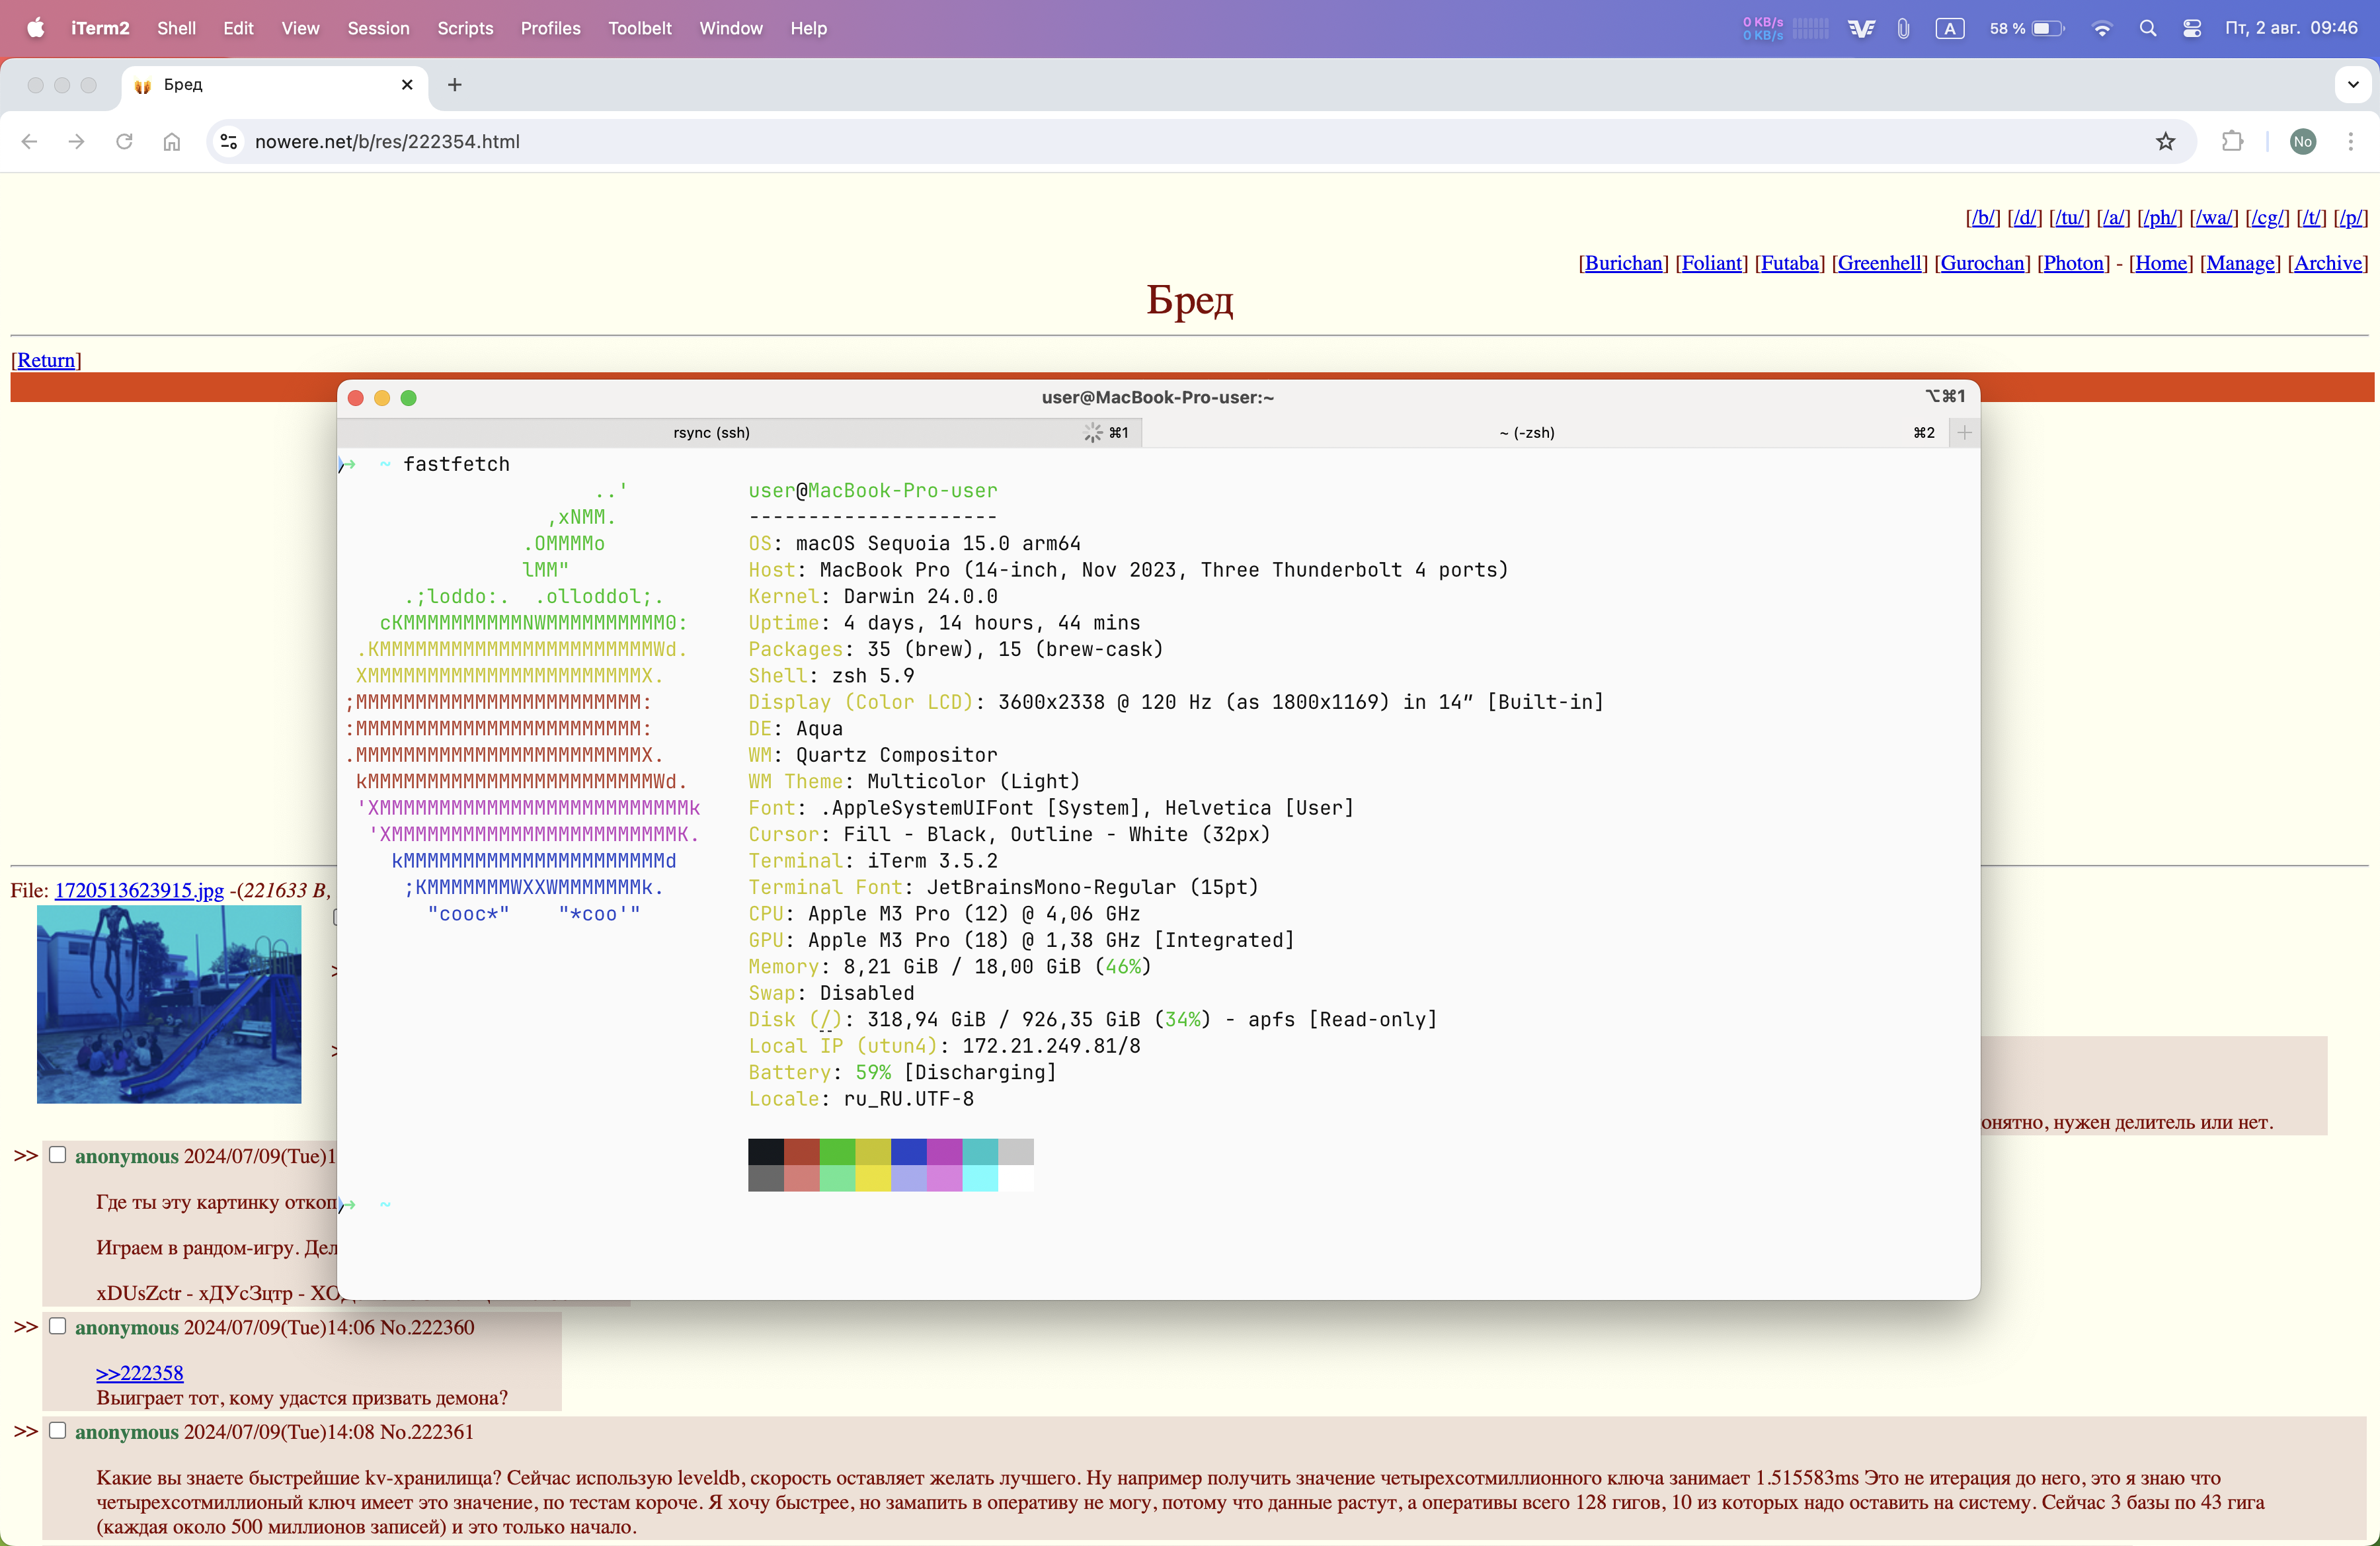Open the Profiles menu
This screenshot has width=2380, height=1546.
[x=550, y=28]
